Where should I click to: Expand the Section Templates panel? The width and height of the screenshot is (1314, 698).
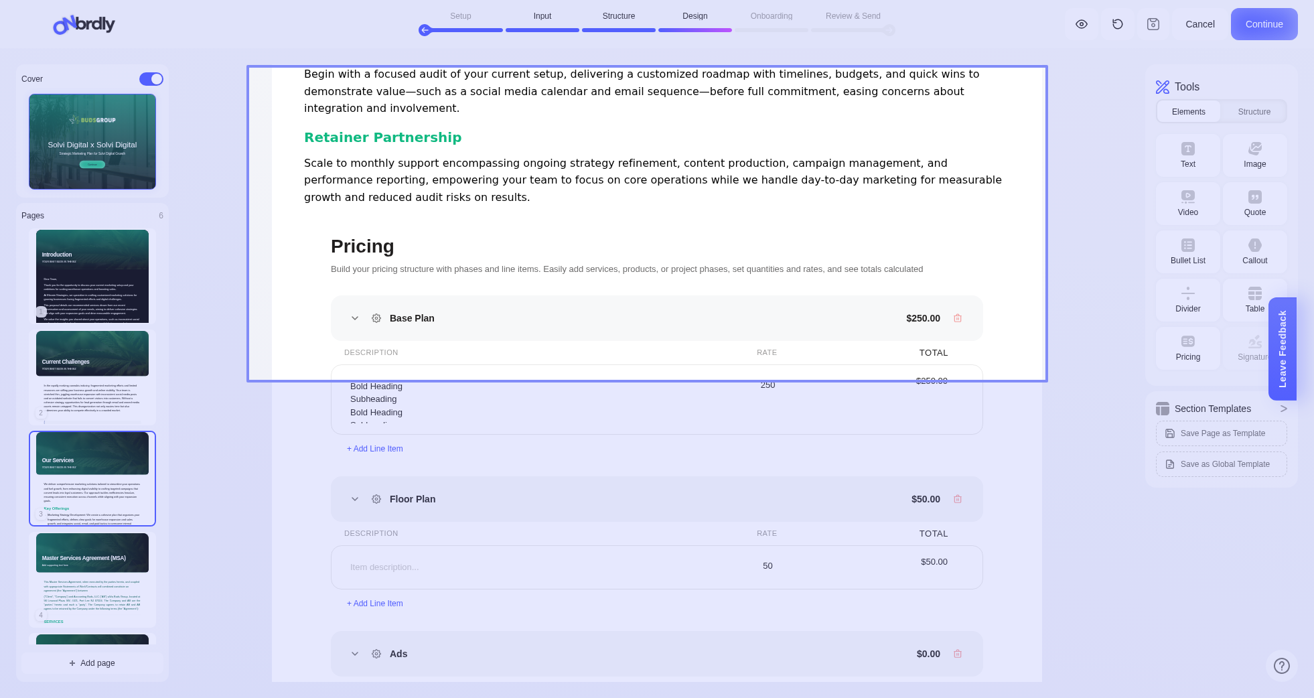point(1283,409)
